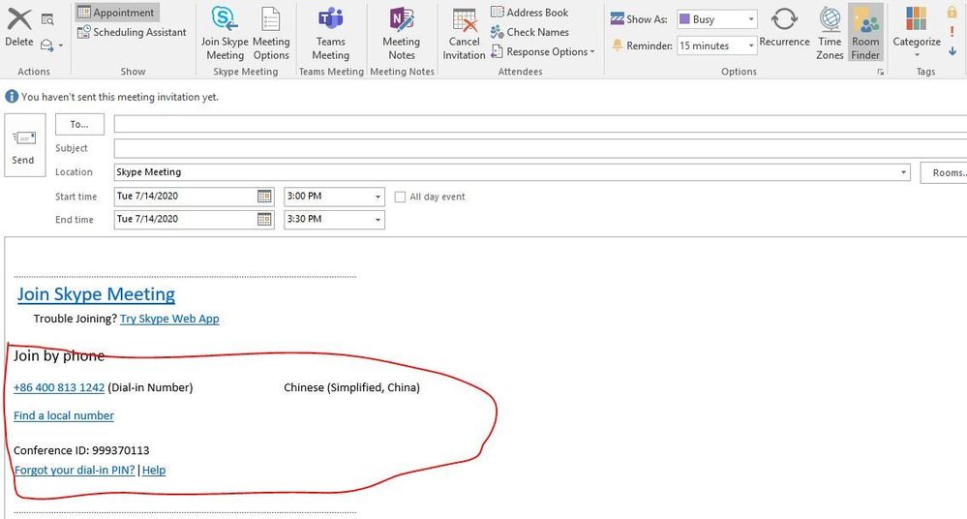Click the Help link in meeting body
This screenshot has width=967, height=519.
(154, 471)
